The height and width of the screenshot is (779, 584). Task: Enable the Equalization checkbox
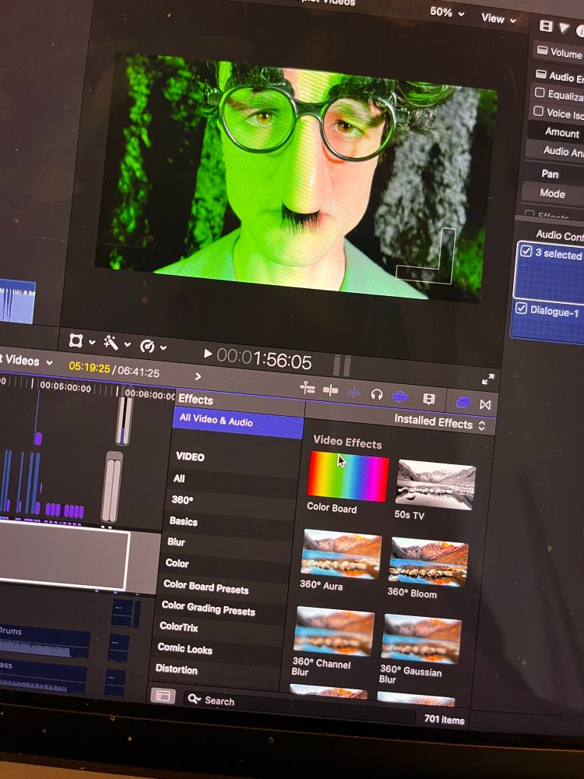point(540,93)
